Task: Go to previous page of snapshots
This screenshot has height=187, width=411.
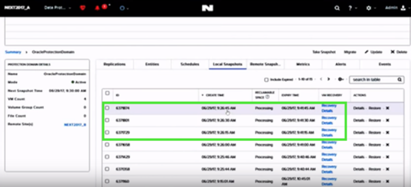Action: pyautogui.click(x=321, y=79)
